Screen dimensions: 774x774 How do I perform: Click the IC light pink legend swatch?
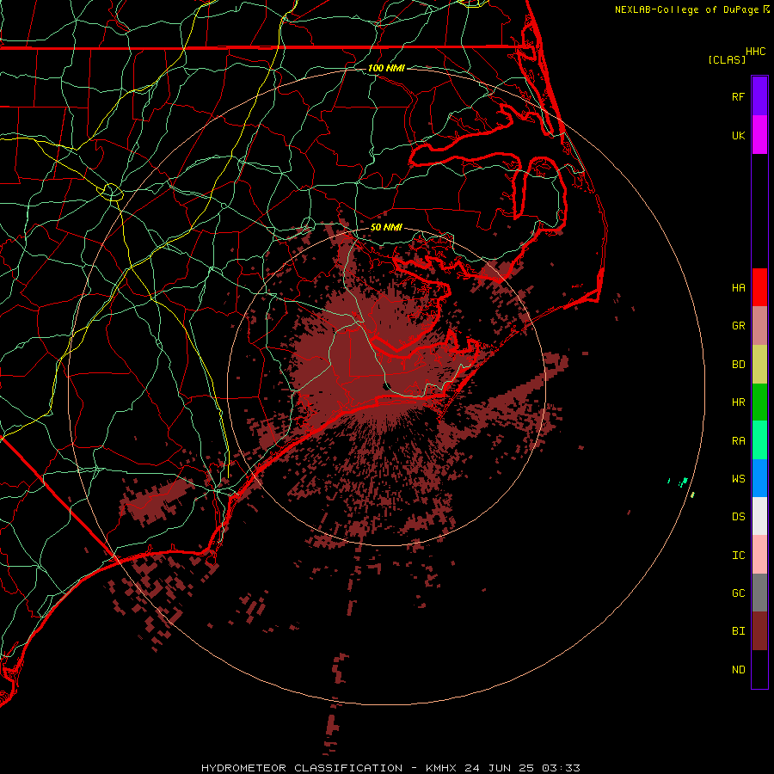point(759,555)
